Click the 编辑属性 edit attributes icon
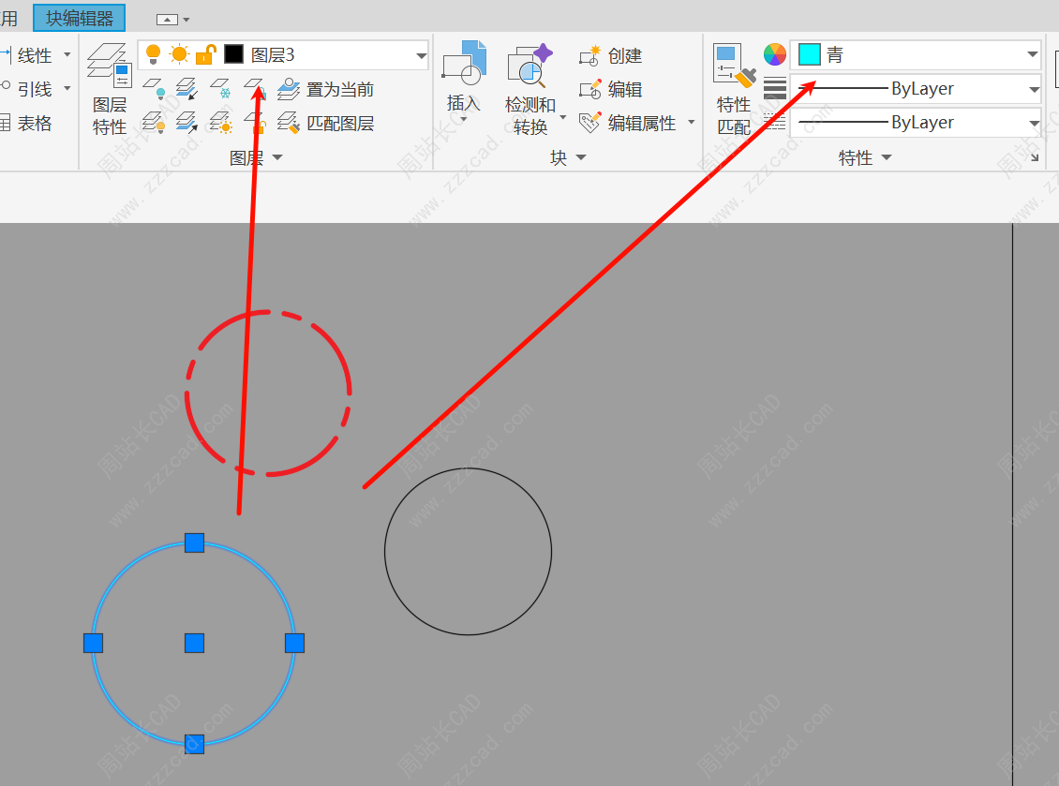Image resolution: width=1059 pixels, height=786 pixels. [x=590, y=123]
